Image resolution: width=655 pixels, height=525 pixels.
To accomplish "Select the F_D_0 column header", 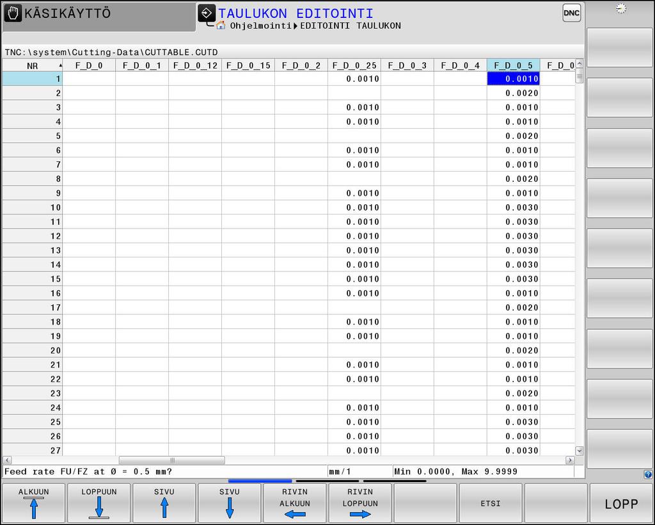I will (x=89, y=65).
